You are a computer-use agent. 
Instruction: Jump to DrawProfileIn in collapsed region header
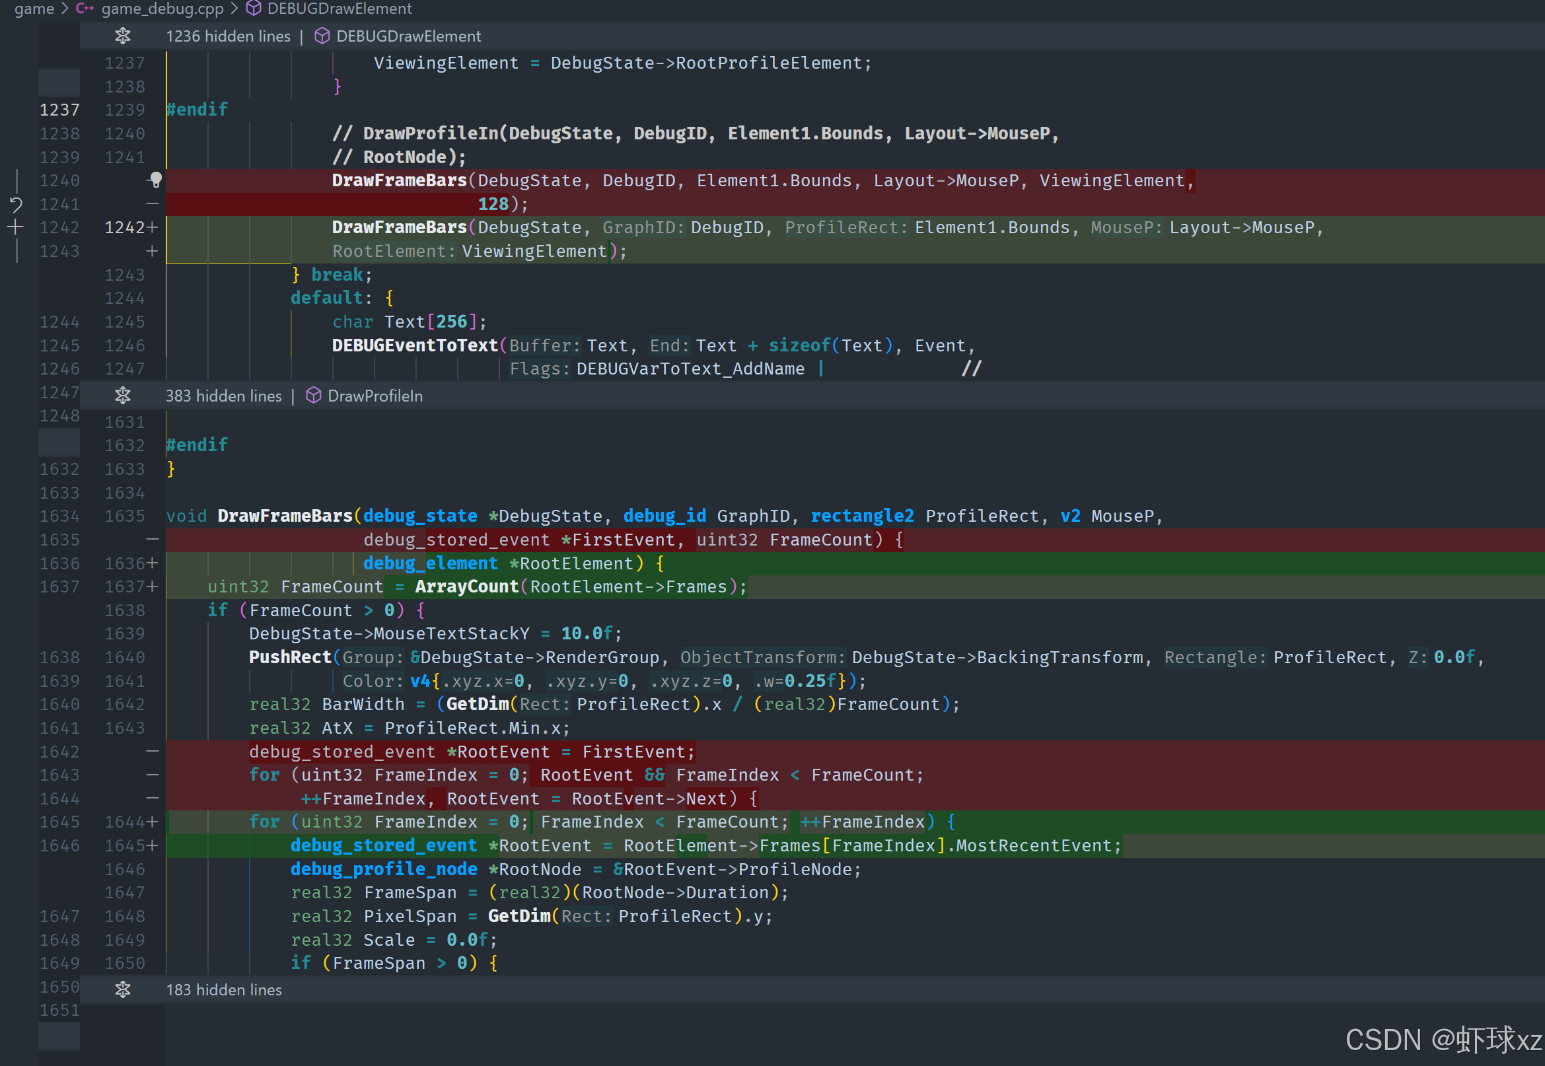[x=375, y=396]
